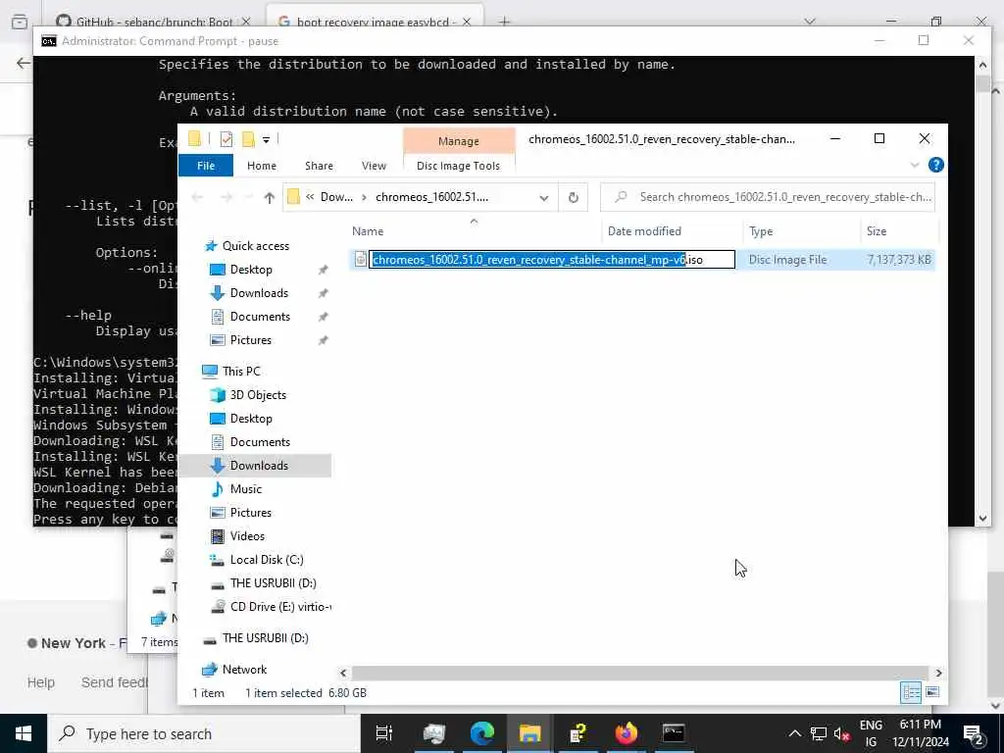Image resolution: width=1004 pixels, height=753 pixels.
Task: Click the browser back arrow
Action: pos(24,63)
